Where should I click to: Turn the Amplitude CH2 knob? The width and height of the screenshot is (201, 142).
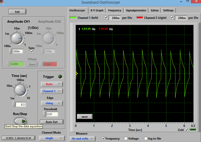48,38
